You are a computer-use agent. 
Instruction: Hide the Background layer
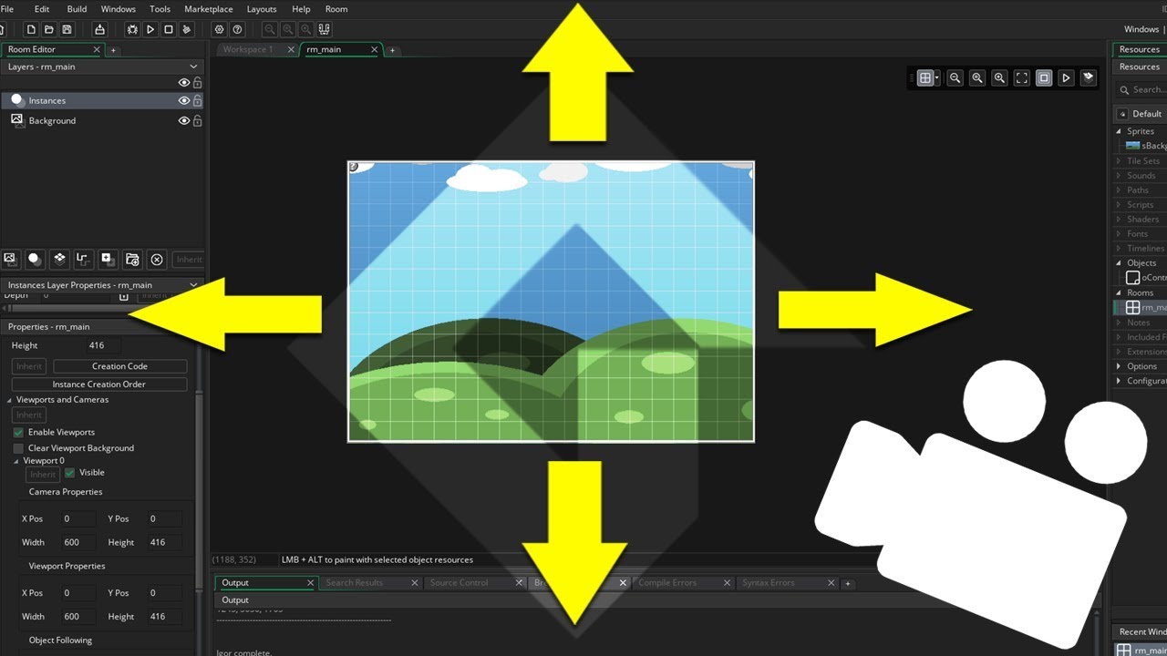(185, 120)
